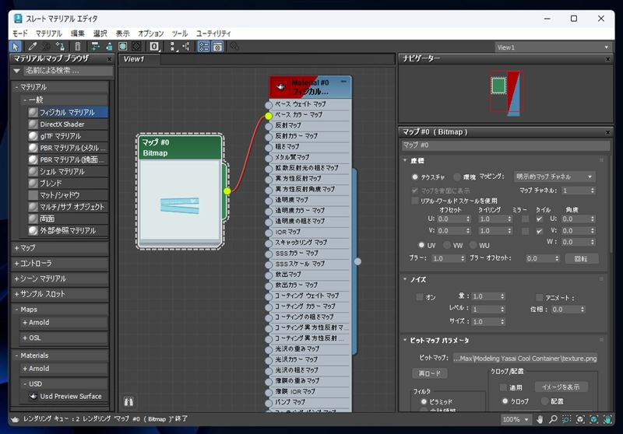Open the マテリアル menu
This screenshot has height=434, width=623.
[x=48, y=33]
